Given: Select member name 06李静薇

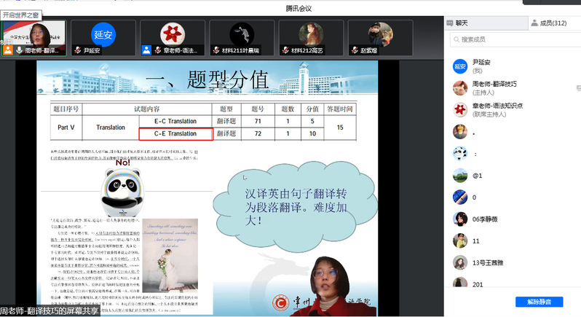Looking at the screenshot, I should point(485,219).
